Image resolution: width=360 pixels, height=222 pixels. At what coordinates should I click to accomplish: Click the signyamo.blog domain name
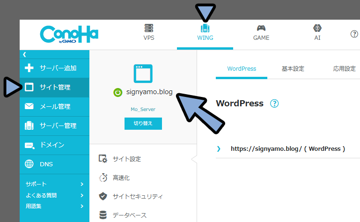[x=149, y=92]
